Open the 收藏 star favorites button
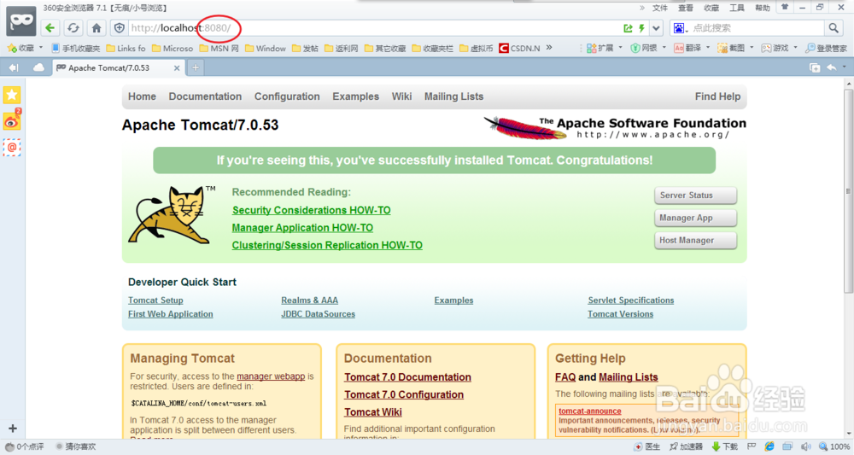 click(x=20, y=48)
